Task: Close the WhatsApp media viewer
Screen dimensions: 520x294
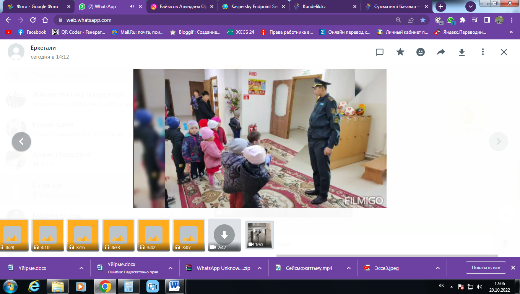Action: click(x=504, y=52)
